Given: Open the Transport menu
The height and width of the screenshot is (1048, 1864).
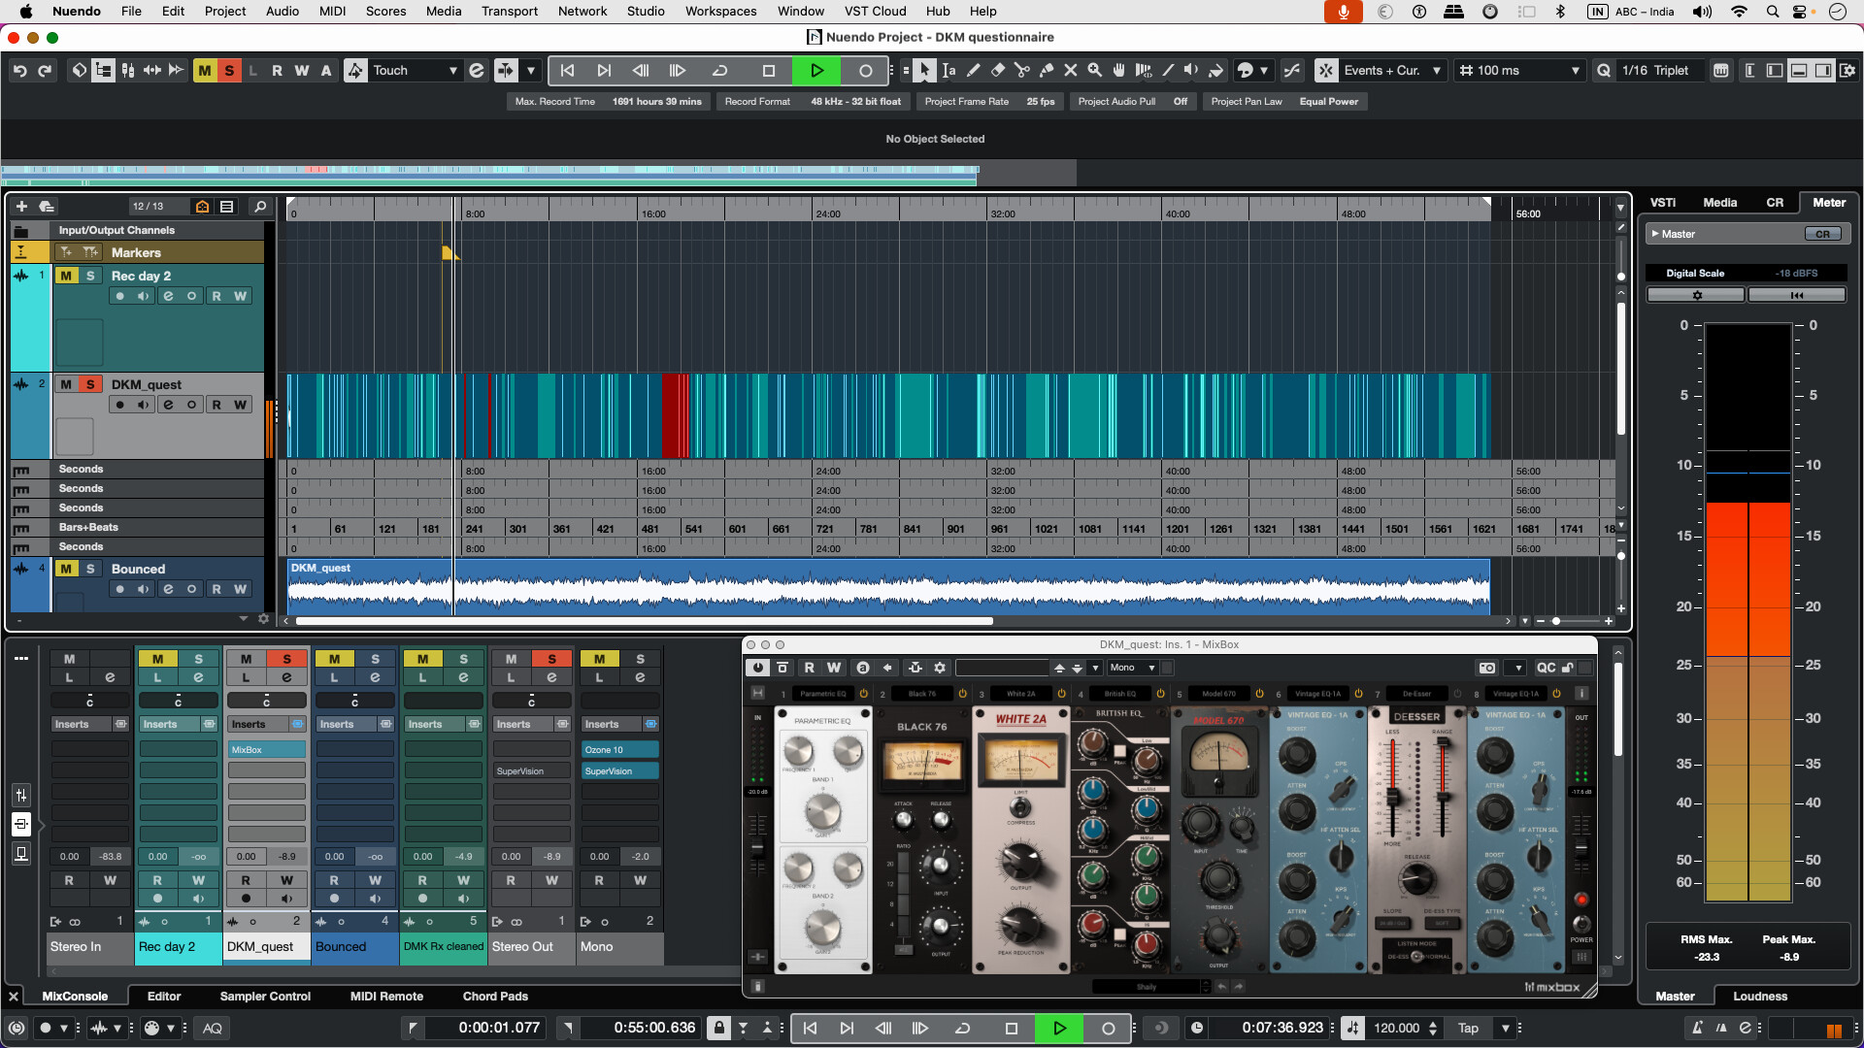Looking at the screenshot, I should click(x=509, y=12).
